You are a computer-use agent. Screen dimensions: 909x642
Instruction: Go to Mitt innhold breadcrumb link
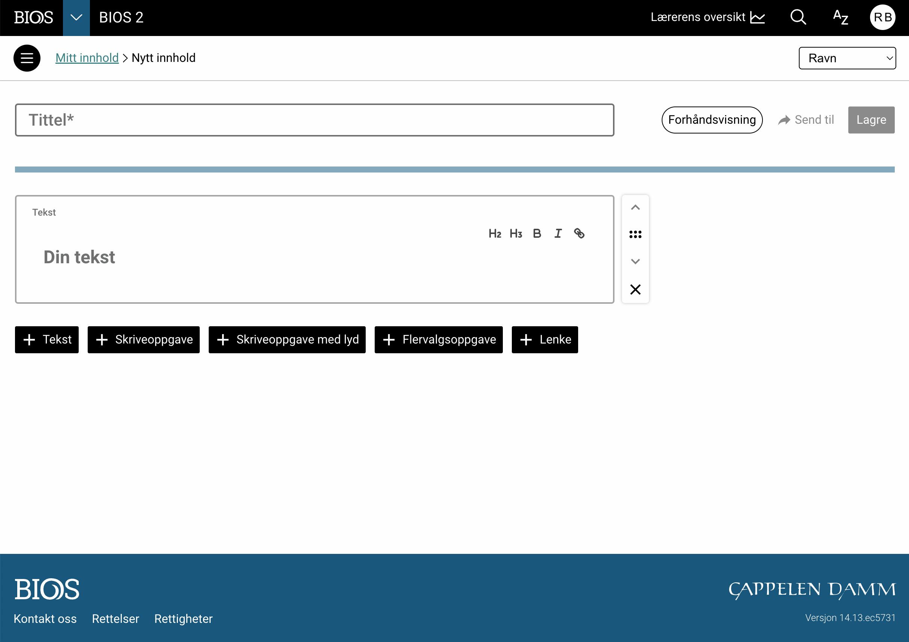[x=87, y=58]
